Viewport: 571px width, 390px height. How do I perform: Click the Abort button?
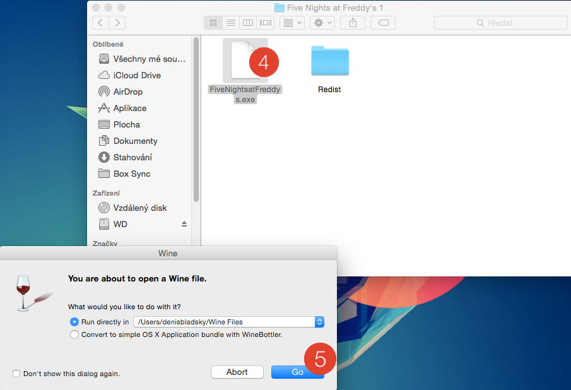coord(237,372)
